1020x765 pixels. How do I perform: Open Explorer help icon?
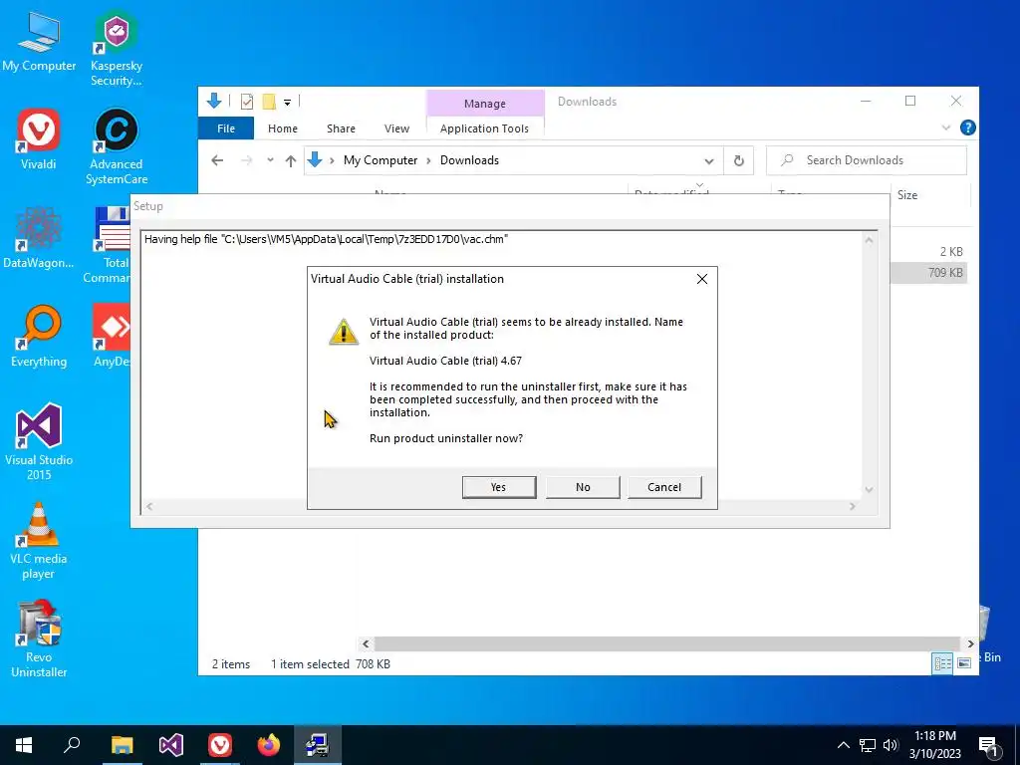click(968, 127)
